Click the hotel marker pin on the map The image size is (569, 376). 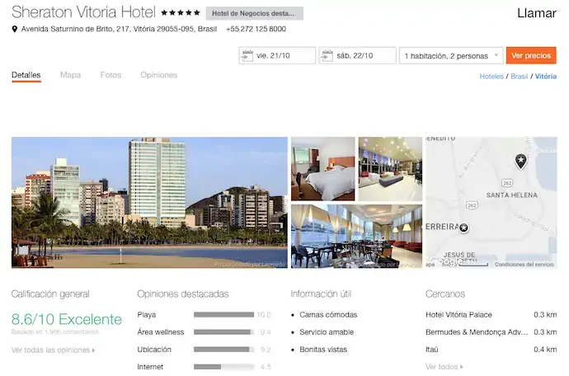[x=520, y=161]
